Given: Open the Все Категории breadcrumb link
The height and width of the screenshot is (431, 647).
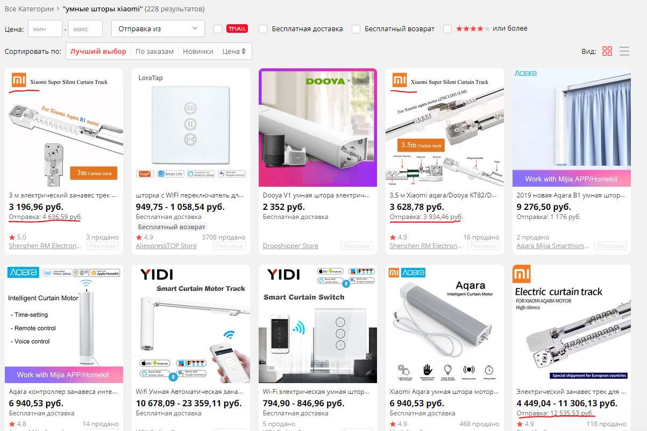Looking at the screenshot, I should coord(29,9).
